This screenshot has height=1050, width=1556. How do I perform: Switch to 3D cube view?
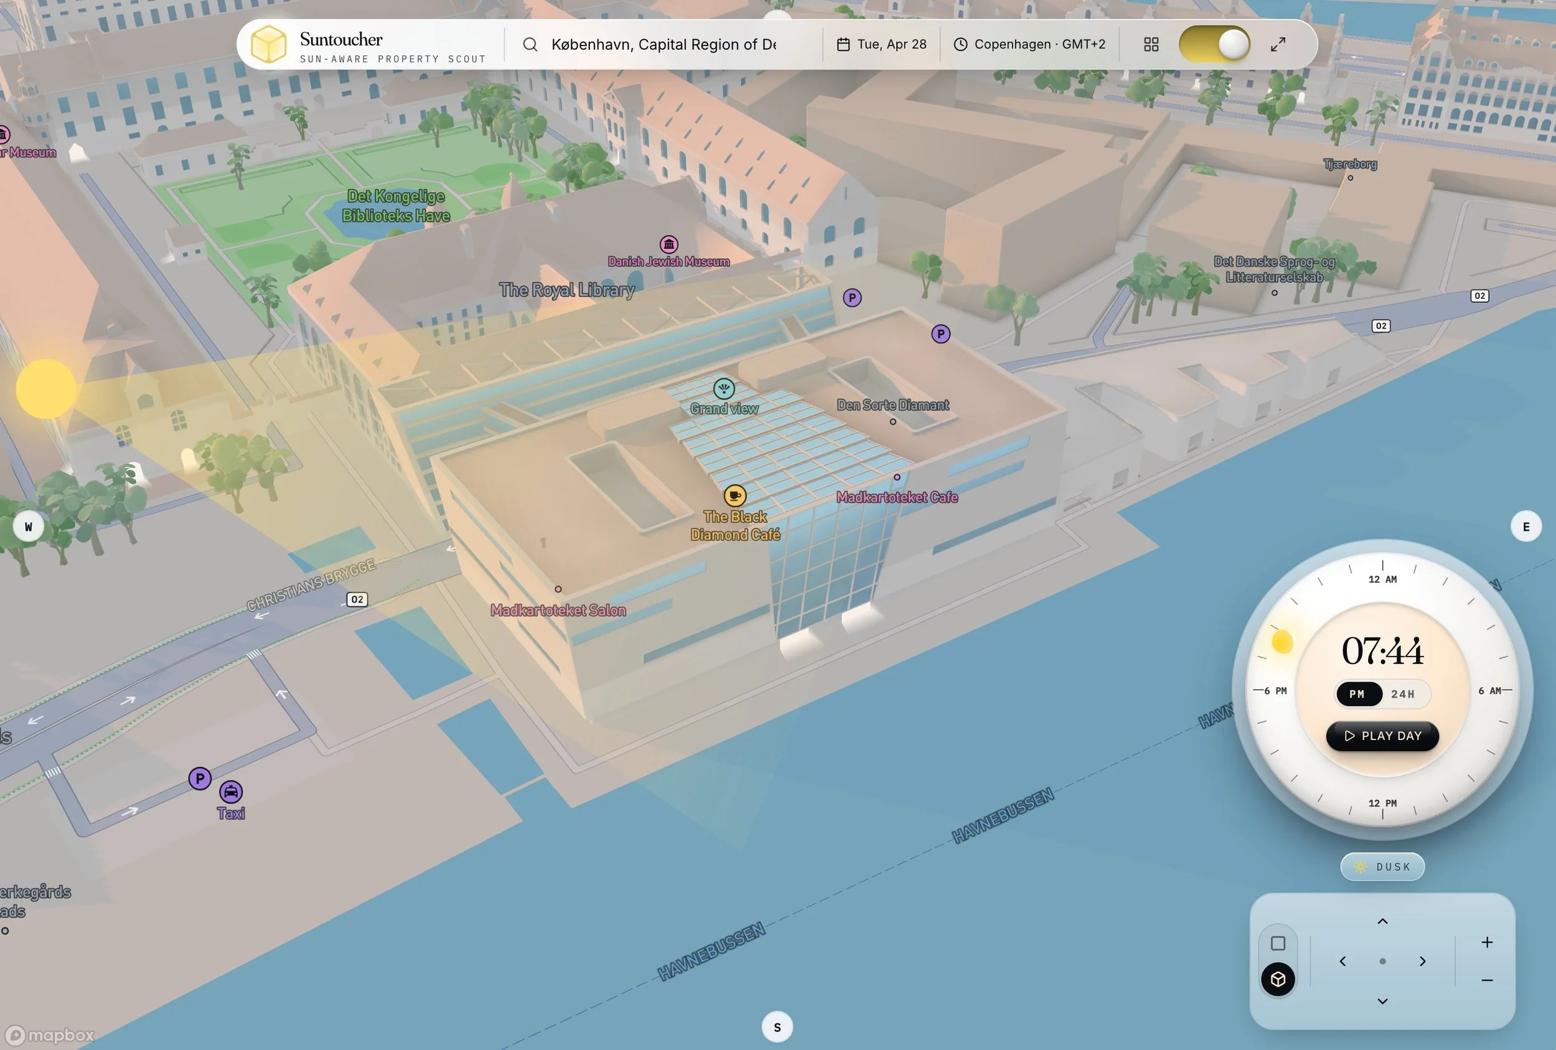coord(1277,979)
